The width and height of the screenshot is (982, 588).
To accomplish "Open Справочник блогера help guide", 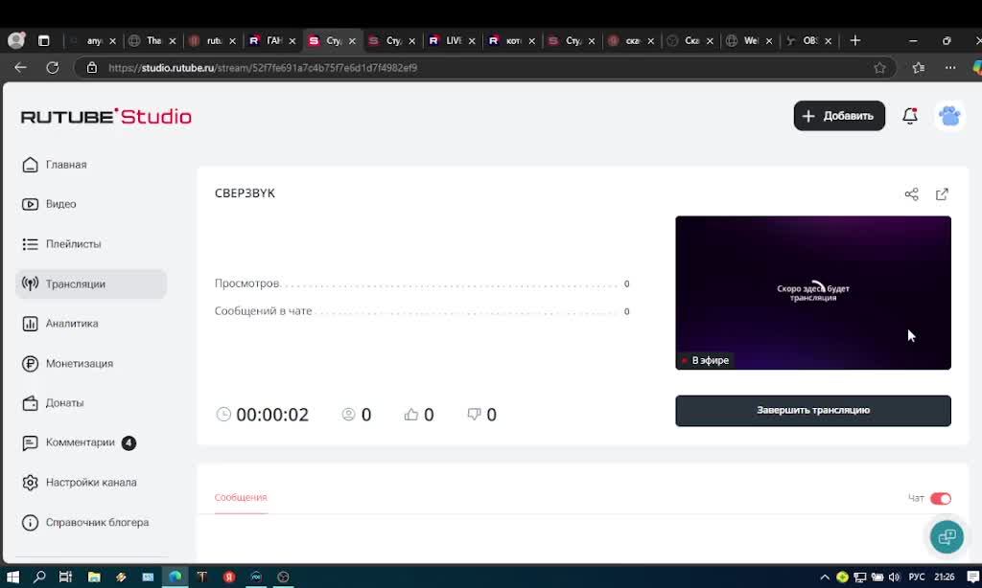I will tap(85, 522).
